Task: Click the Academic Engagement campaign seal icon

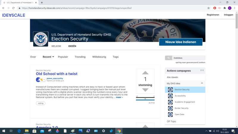Action: click(x=170, y=102)
